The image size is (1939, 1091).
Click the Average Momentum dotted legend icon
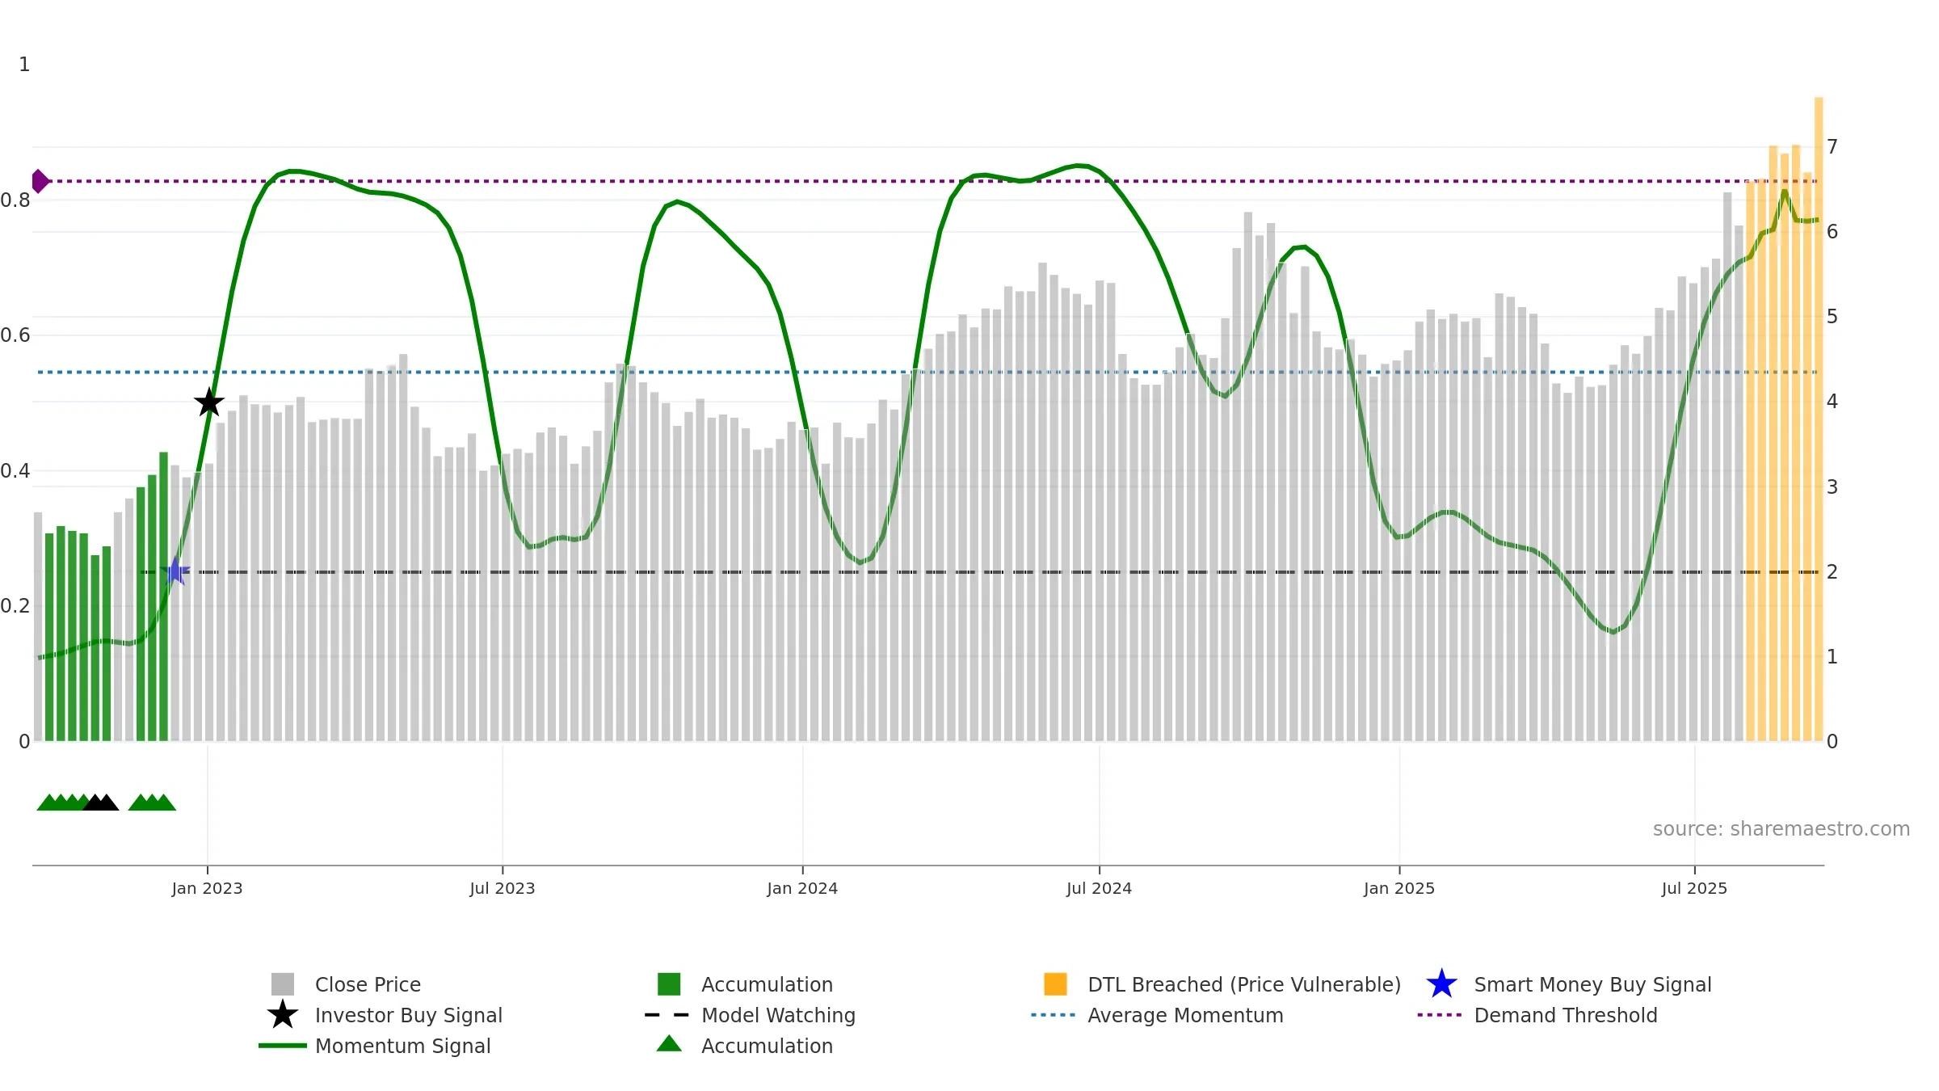1054,1015
